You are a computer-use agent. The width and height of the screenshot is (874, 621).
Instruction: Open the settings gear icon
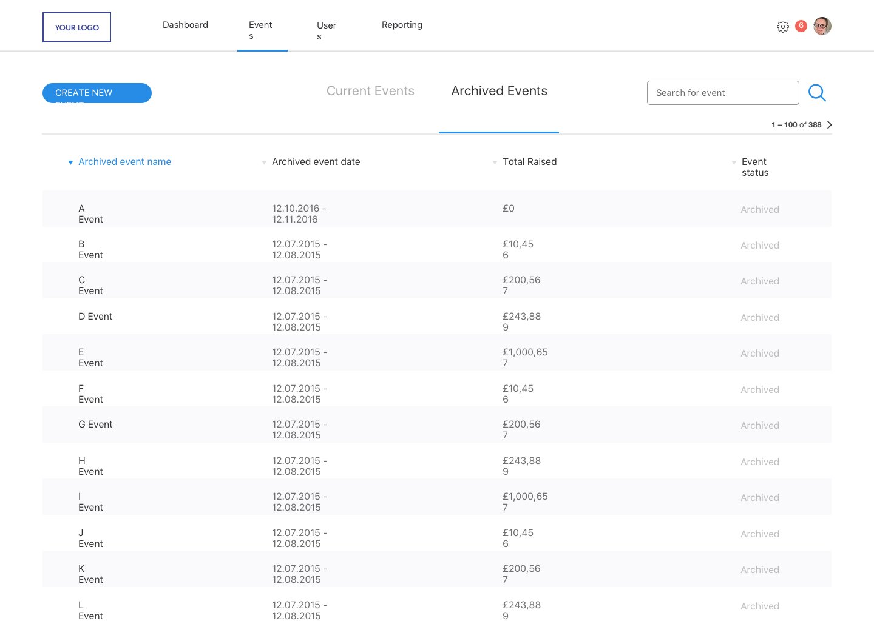783,27
